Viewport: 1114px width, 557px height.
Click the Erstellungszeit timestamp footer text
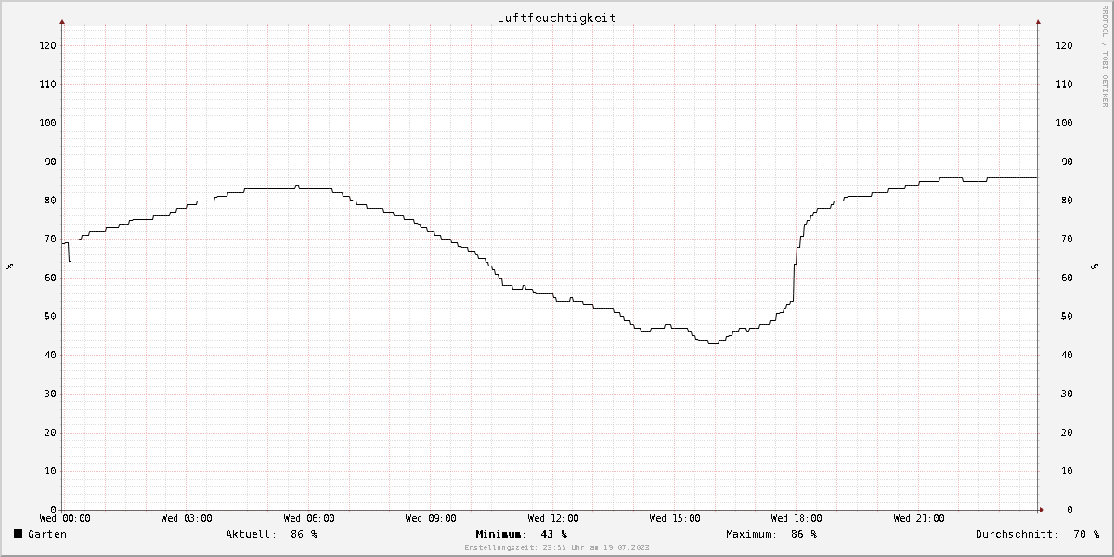click(557, 548)
